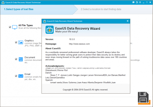Toggle the All File Types checkbox
Screen dimensions: 153x107
tap(10, 27)
